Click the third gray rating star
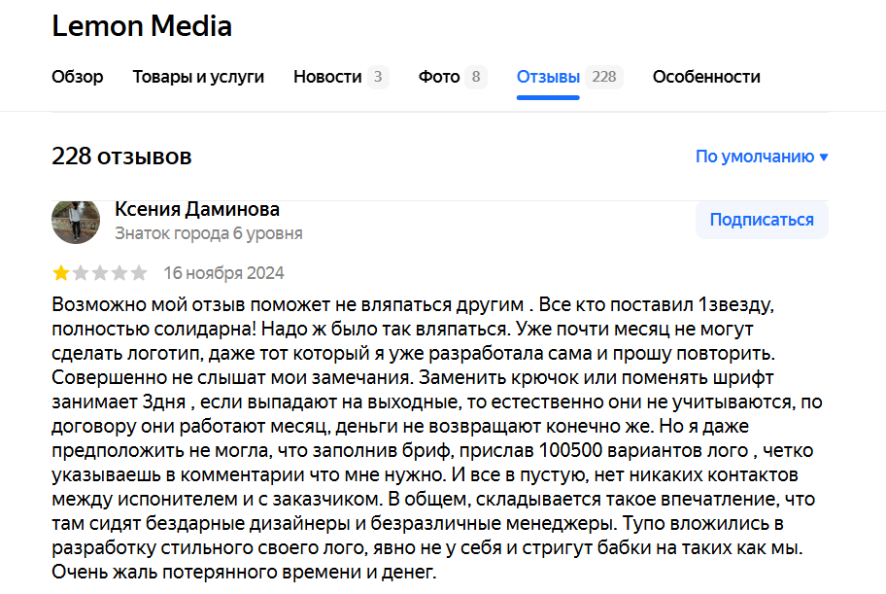 coord(100,273)
